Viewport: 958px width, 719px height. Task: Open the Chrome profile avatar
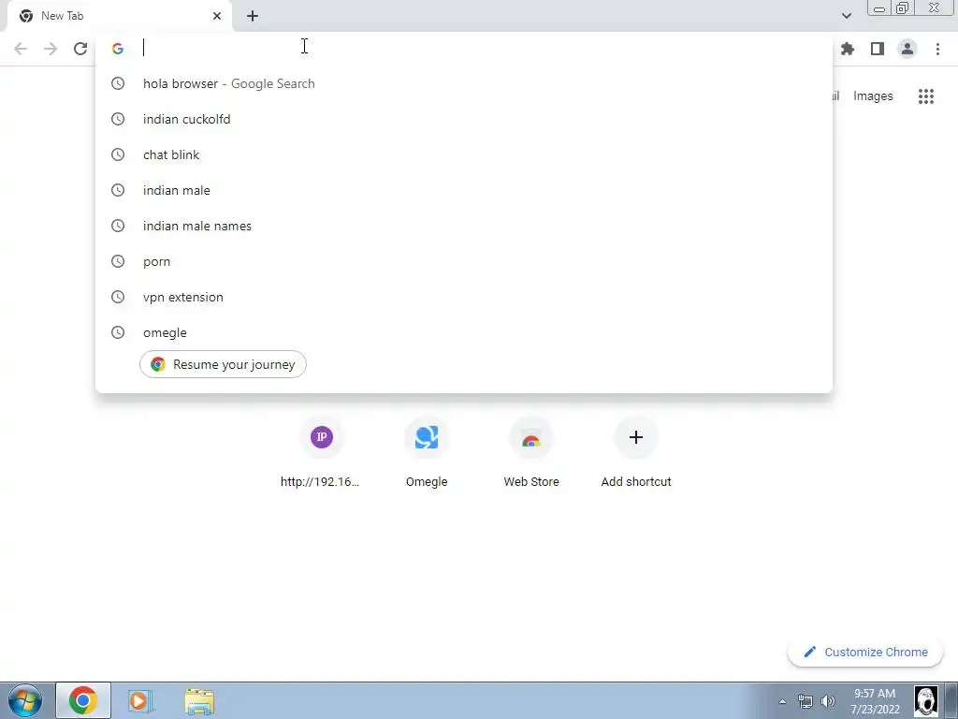click(x=907, y=49)
